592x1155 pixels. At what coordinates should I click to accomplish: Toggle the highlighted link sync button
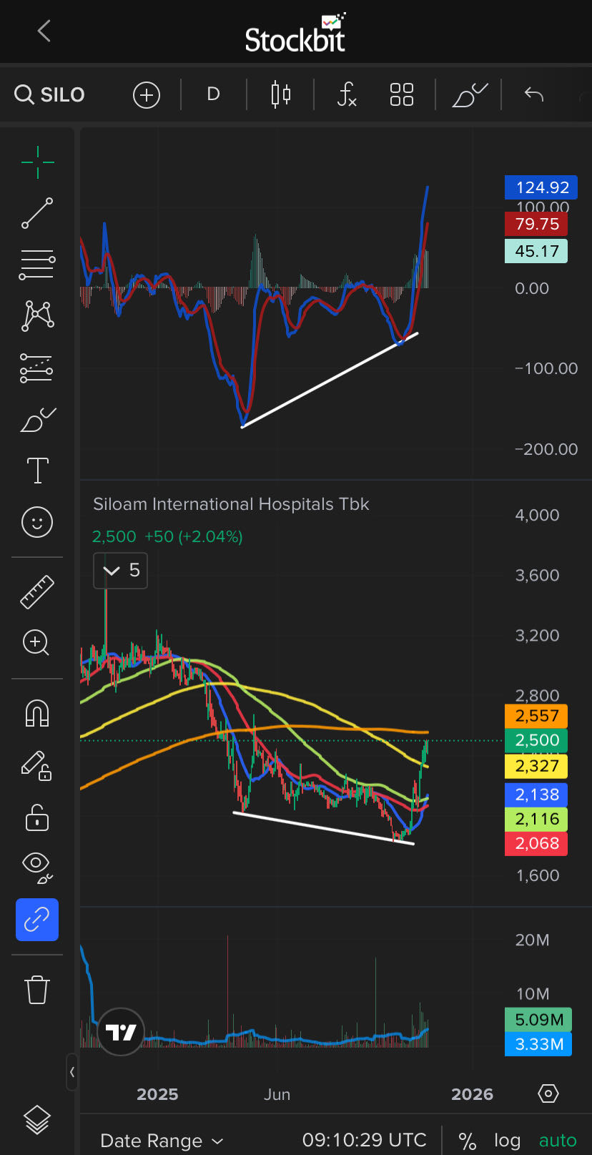click(x=37, y=919)
